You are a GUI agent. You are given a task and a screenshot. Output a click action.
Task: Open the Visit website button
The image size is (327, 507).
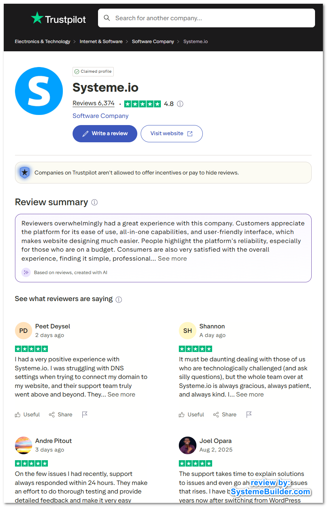pyautogui.click(x=171, y=134)
